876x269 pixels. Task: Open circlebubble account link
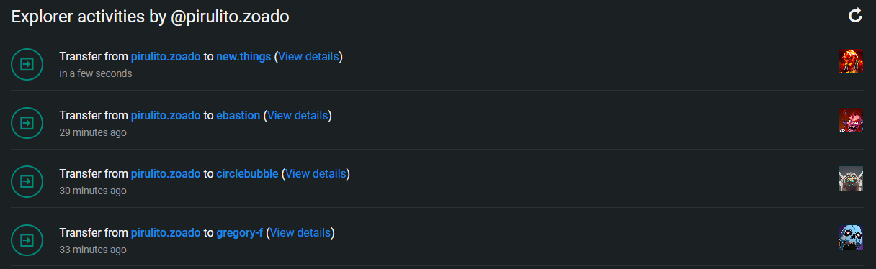[247, 173]
